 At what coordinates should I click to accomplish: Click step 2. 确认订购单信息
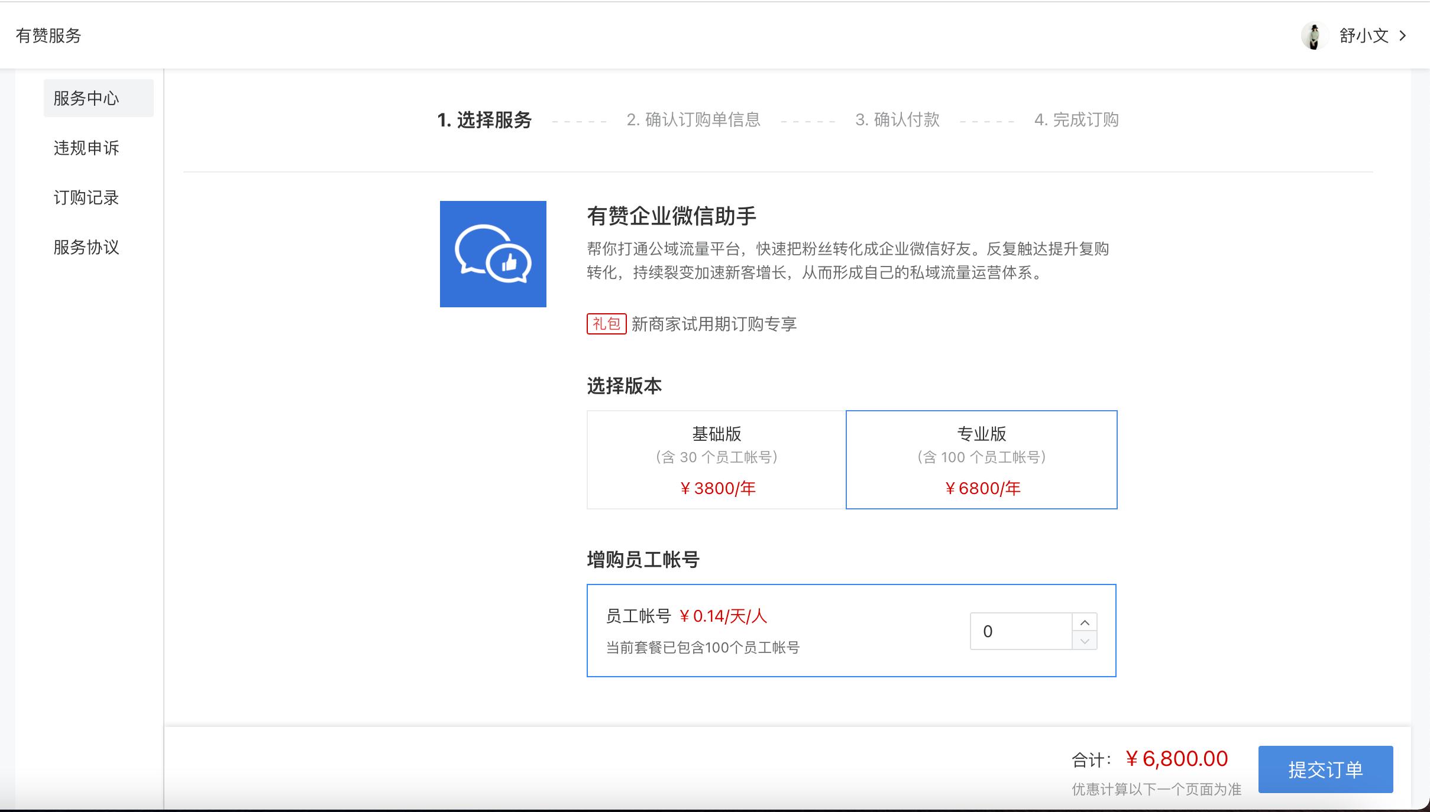click(693, 120)
